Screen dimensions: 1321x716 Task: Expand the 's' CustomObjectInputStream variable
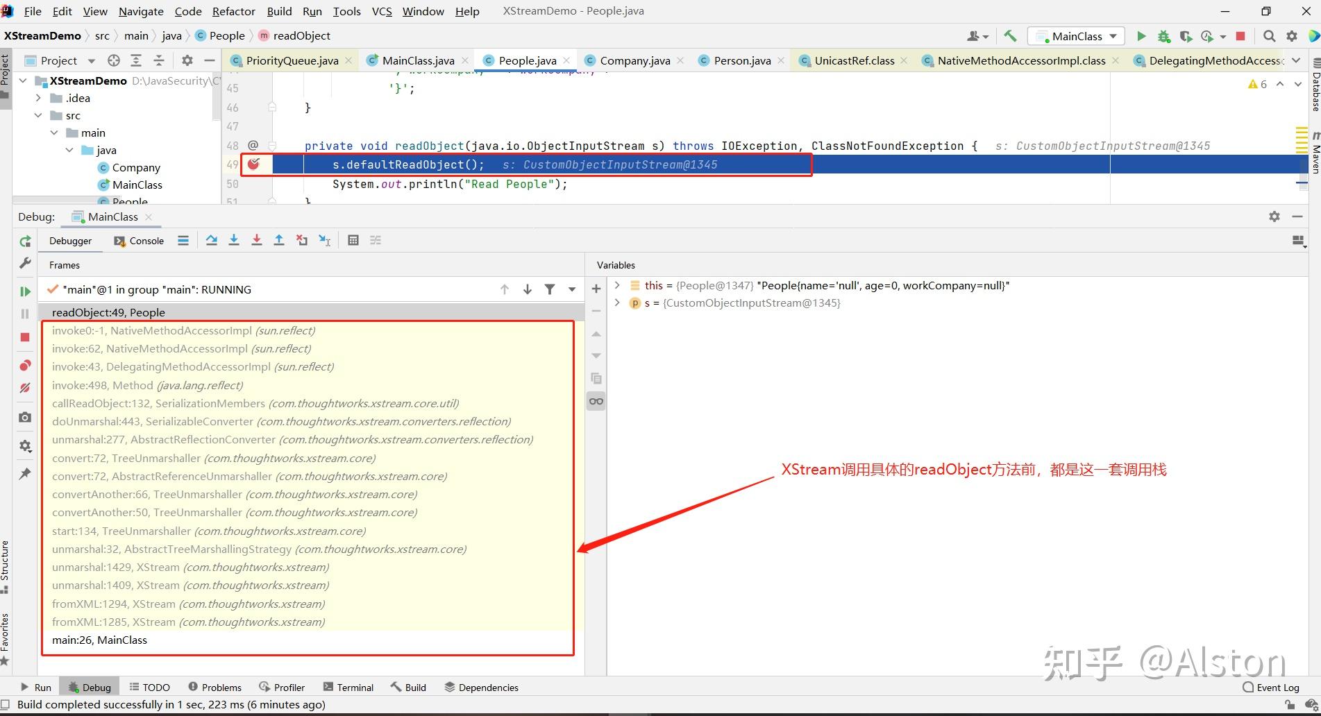617,302
